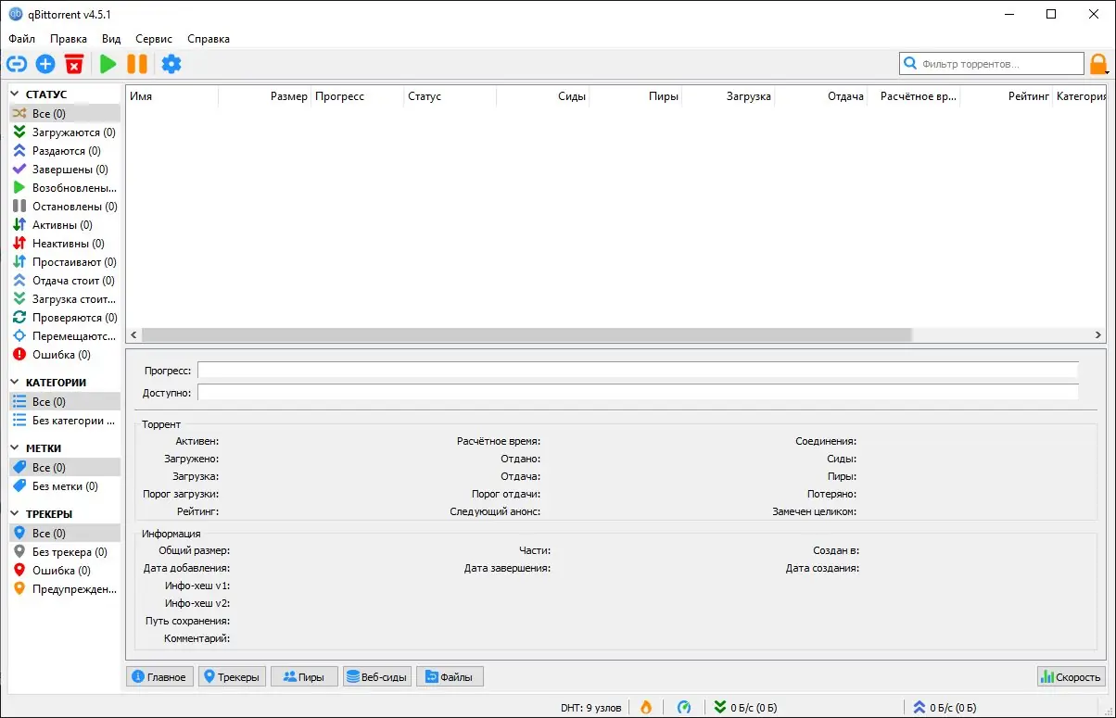Collapse the КАТЕГОРИИ section
This screenshot has height=718, width=1116.
(x=15, y=382)
